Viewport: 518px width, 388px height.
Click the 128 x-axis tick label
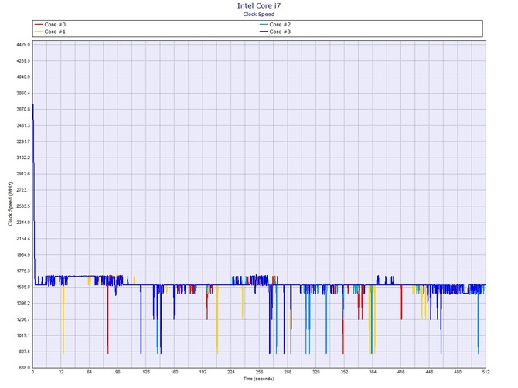pyautogui.click(x=146, y=372)
